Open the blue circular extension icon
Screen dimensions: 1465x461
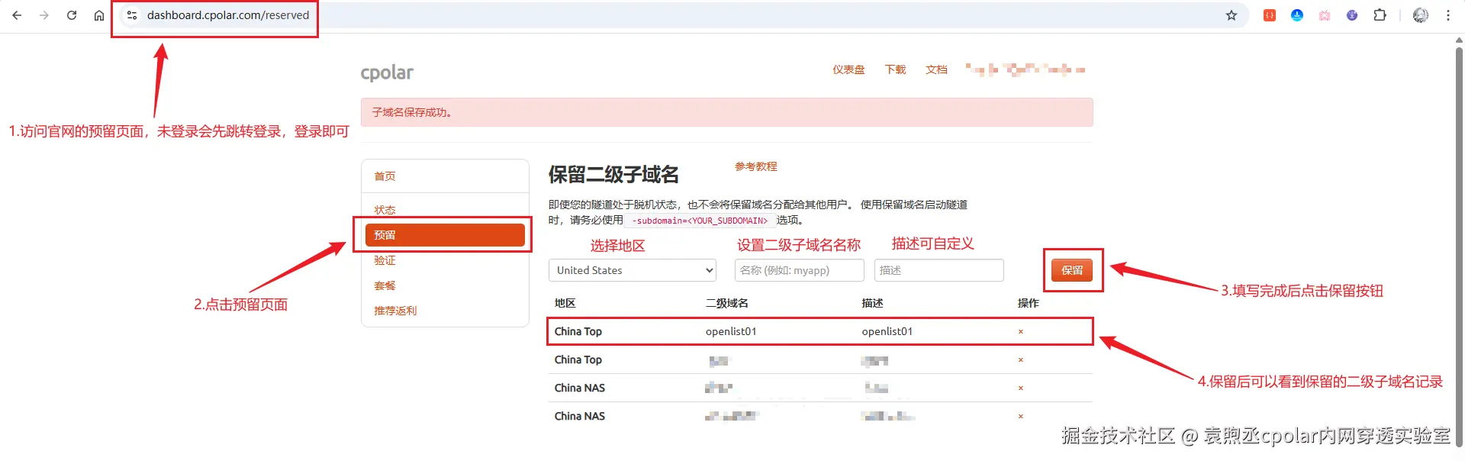click(1297, 15)
